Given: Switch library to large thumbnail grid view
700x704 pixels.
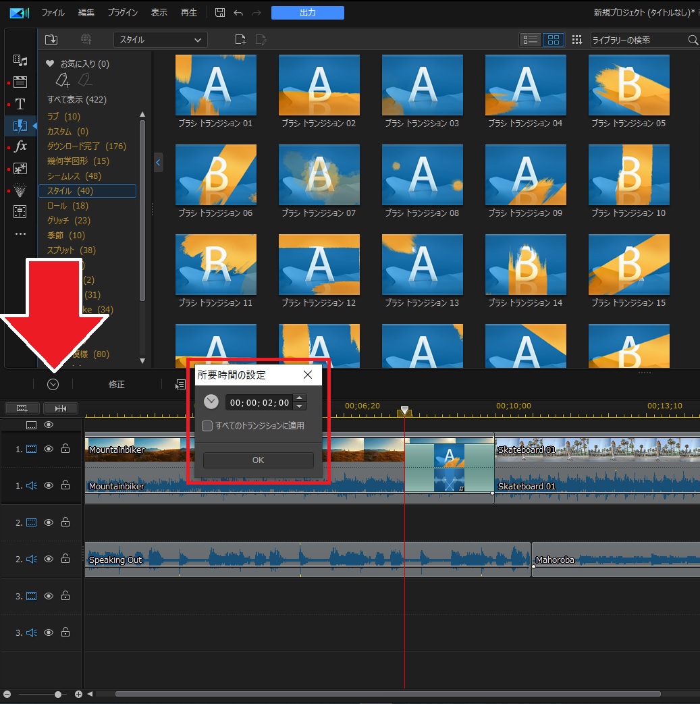Looking at the screenshot, I should (554, 40).
